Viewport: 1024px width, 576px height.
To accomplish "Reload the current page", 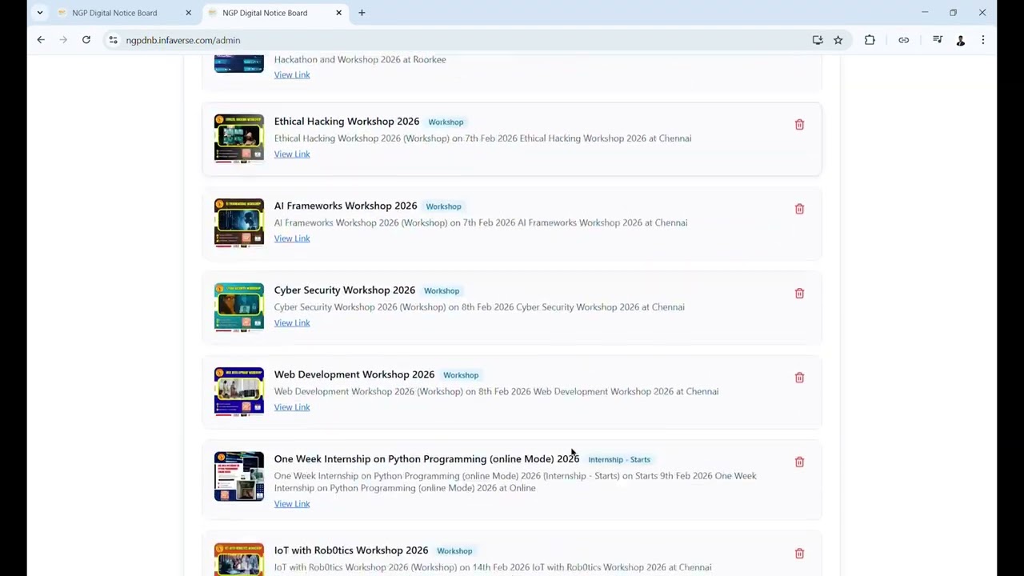I will click(x=86, y=40).
